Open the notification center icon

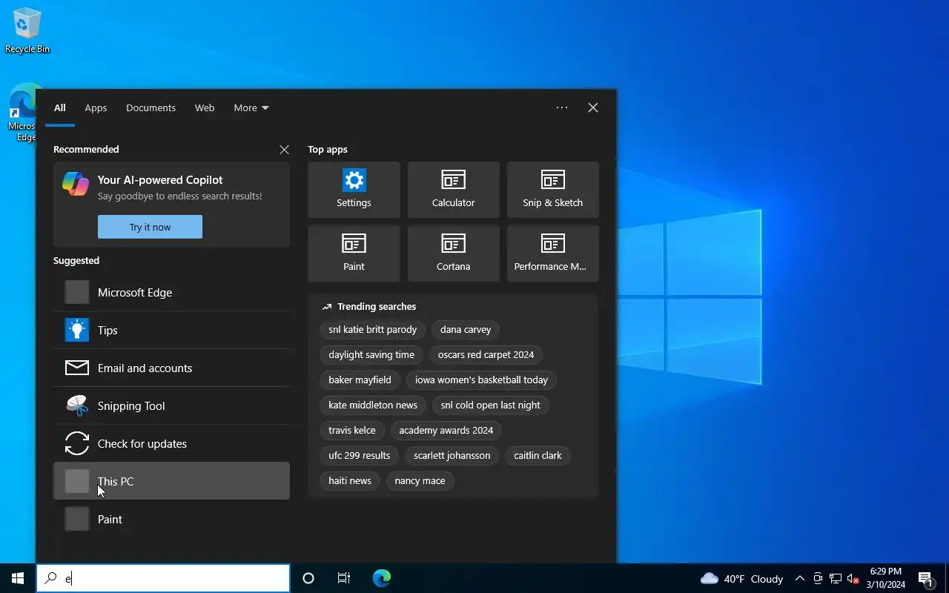tap(926, 578)
